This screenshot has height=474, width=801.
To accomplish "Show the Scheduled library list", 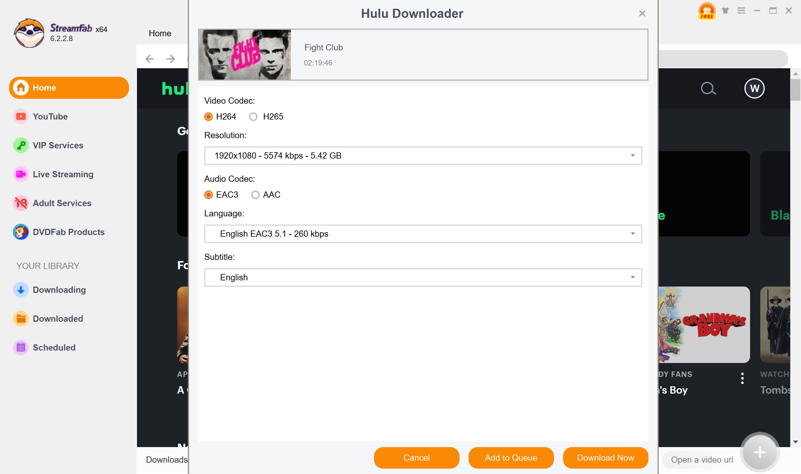I will (54, 347).
